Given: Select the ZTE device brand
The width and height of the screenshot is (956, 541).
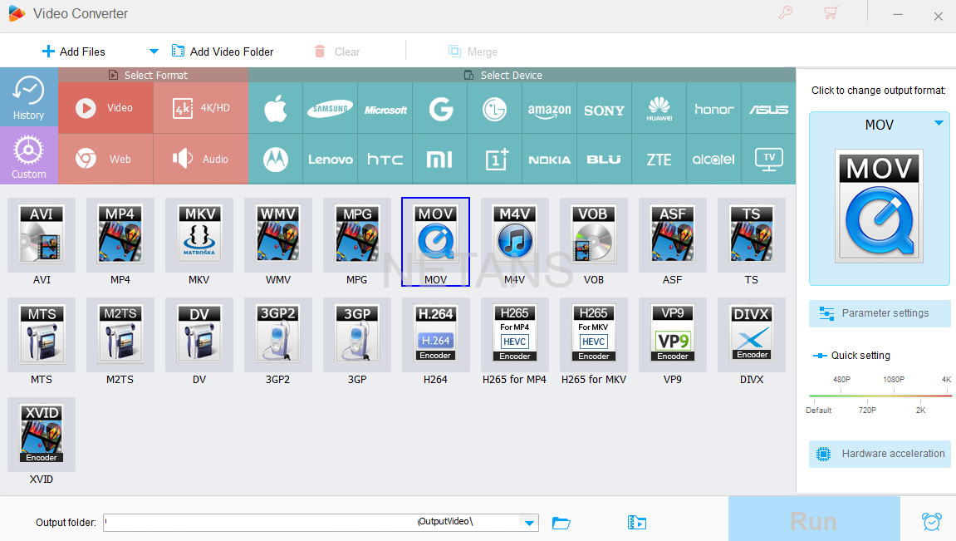Looking at the screenshot, I should point(659,160).
